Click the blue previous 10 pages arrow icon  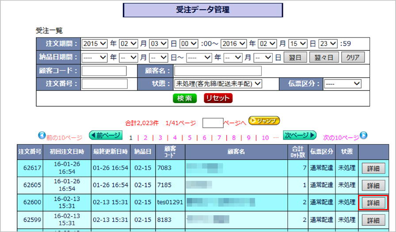click(42, 135)
